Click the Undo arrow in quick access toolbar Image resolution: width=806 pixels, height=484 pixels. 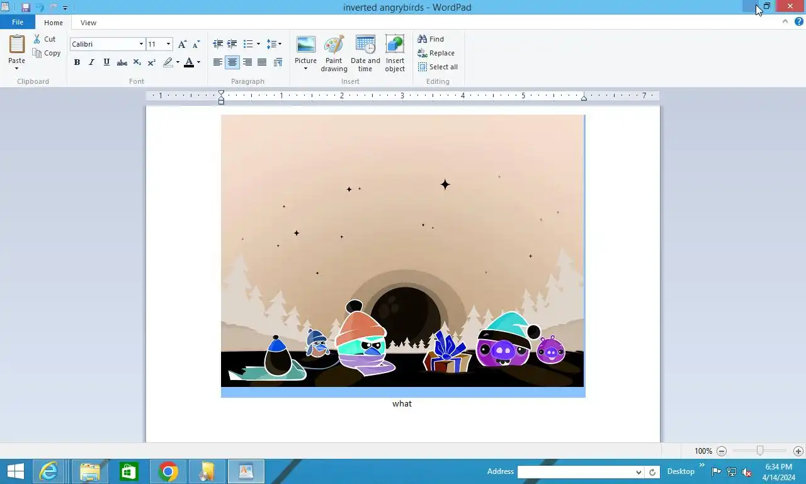point(40,8)
